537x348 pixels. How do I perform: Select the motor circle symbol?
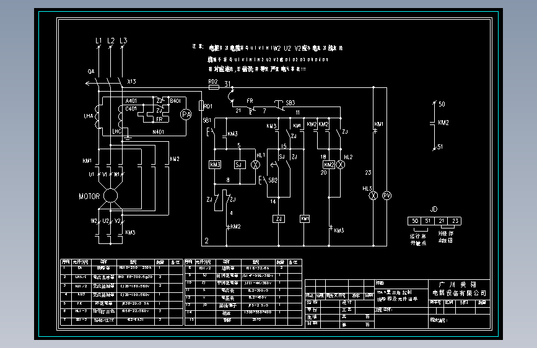click(x=111, y=196)
